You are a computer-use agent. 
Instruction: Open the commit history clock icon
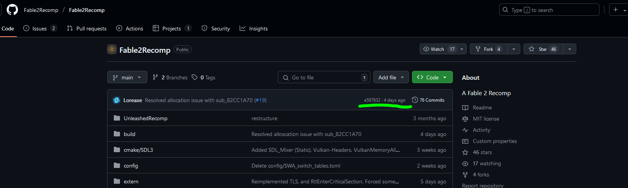pyautogui.click(x=415, y=100)
